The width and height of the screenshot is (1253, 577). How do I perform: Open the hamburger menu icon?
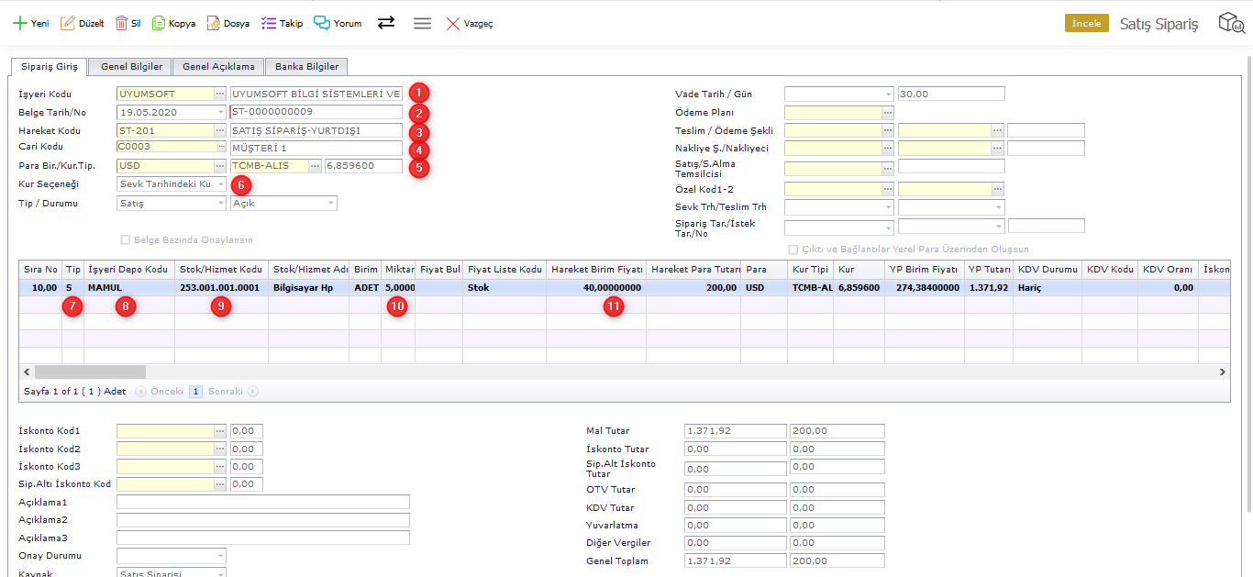pyautogui.click(x=422, y=23)
